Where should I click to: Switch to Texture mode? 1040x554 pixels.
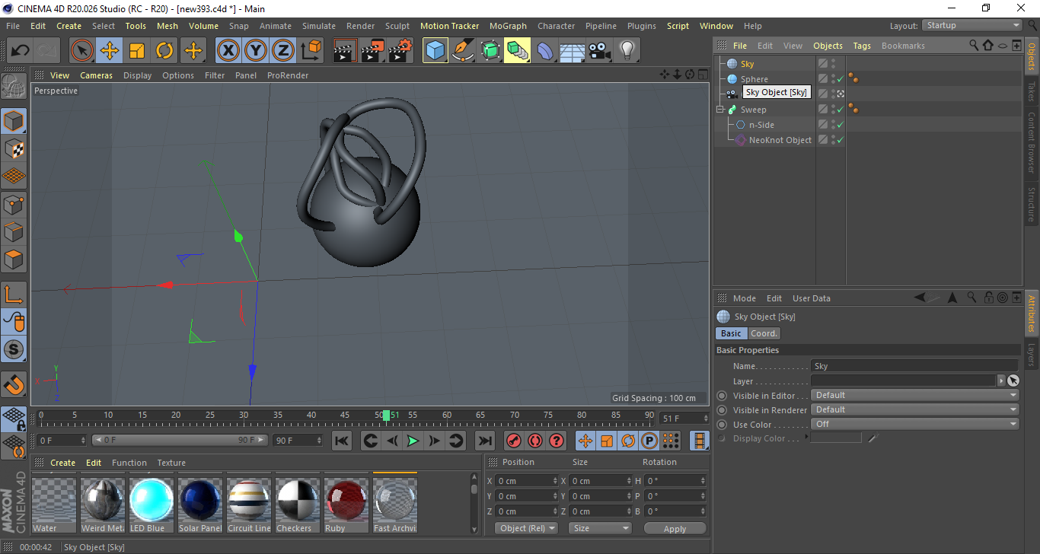click(14, 148)
